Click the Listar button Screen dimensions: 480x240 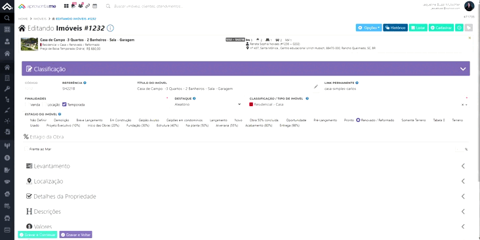[x=418, y=28]
